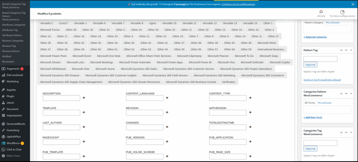The width and height of the screenshot is (358, 162).
Task: Move Pattern Tag panel up arrow
Action: 341,50
